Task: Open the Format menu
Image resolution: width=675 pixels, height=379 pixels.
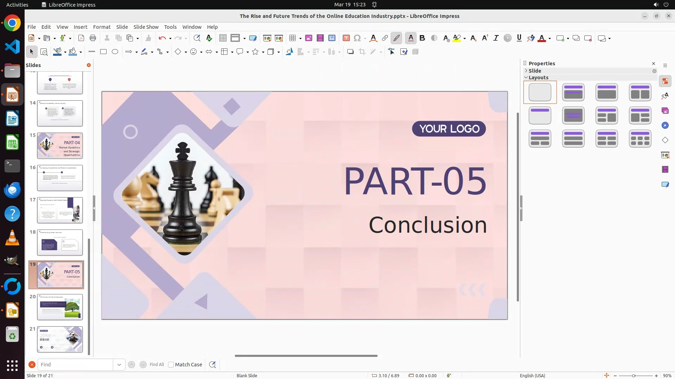Action: 102,27
